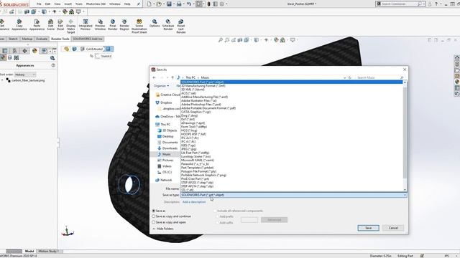Select the Render Region tool

[x=124, y=24]
